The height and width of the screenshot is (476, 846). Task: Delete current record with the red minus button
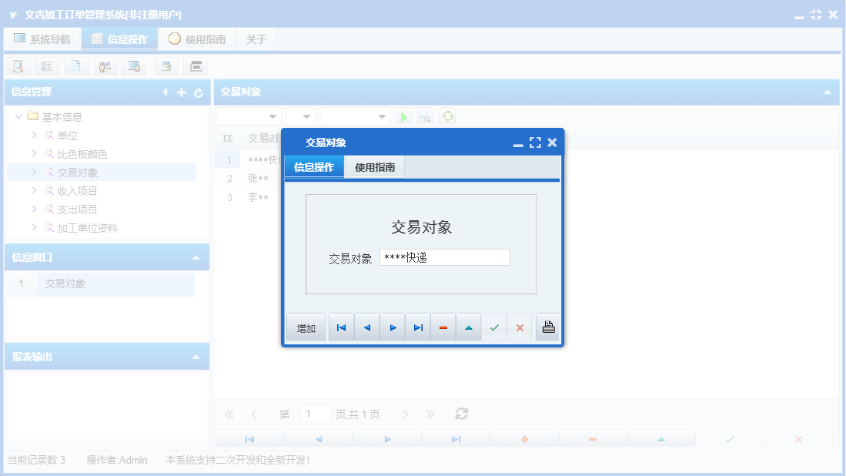click(443, 327)
